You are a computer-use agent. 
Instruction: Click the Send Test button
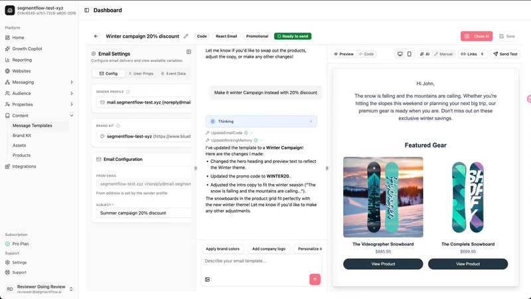505,54
